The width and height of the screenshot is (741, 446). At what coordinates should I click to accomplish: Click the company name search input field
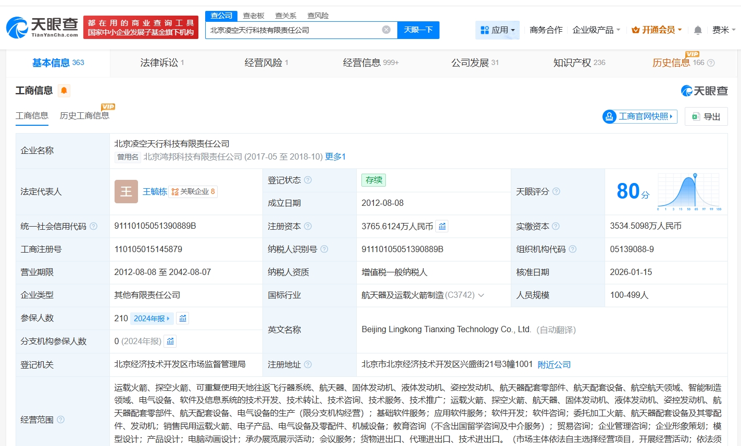point(292,30)
